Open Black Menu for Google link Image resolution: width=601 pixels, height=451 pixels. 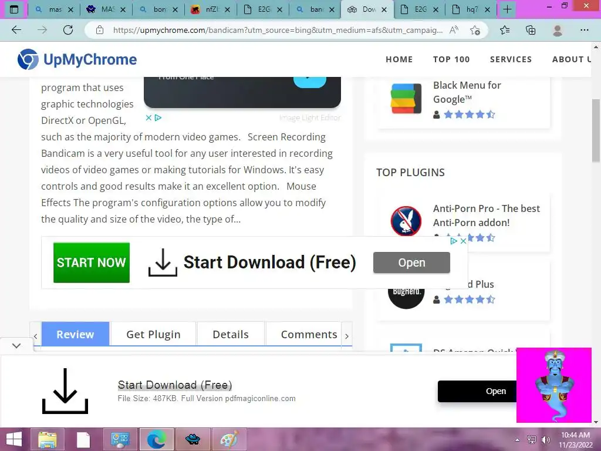coord(467,92)
